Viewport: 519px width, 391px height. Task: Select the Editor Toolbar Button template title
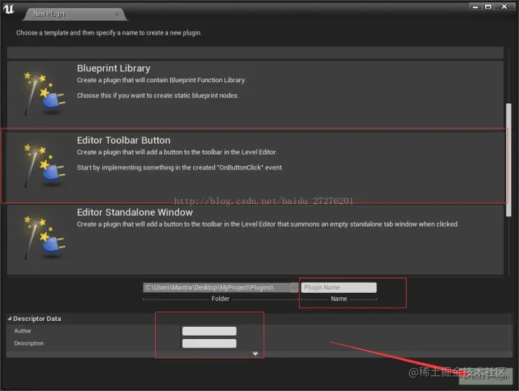[x=123, y=140]
